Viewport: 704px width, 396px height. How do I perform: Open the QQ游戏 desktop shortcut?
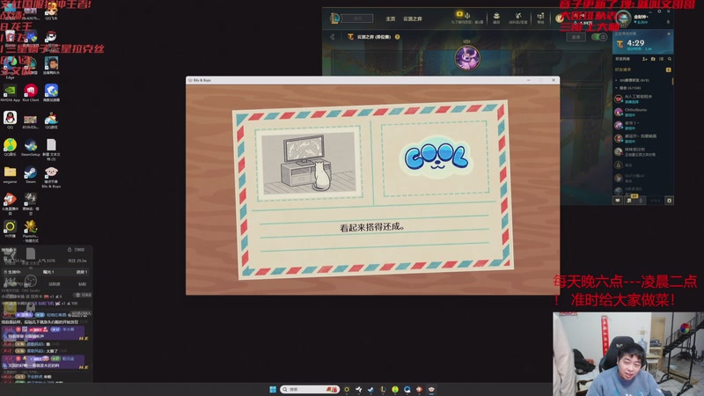[51, 121]
